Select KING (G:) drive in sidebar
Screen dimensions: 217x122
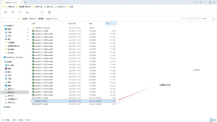click(x=10, y=103)
